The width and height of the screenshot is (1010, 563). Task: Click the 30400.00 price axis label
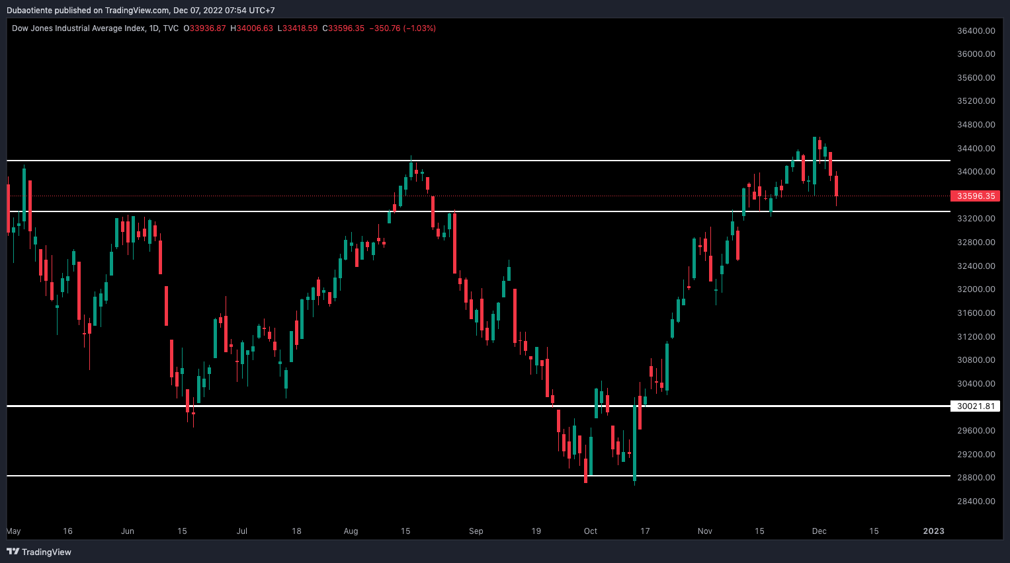click(x=976, y=384)
